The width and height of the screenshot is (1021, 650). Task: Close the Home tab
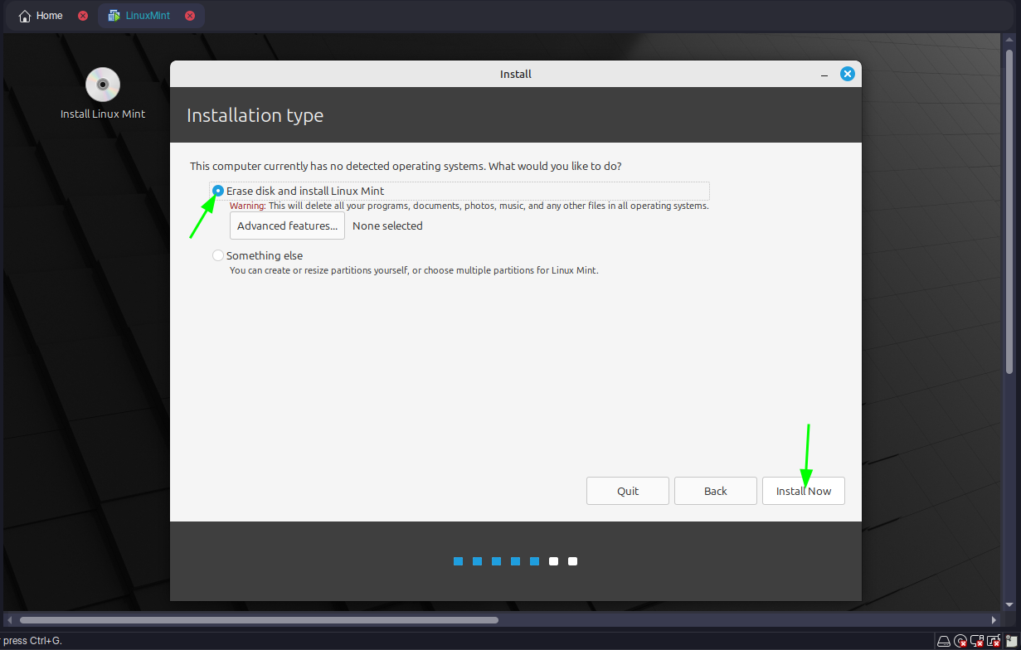tap(83, 16)
